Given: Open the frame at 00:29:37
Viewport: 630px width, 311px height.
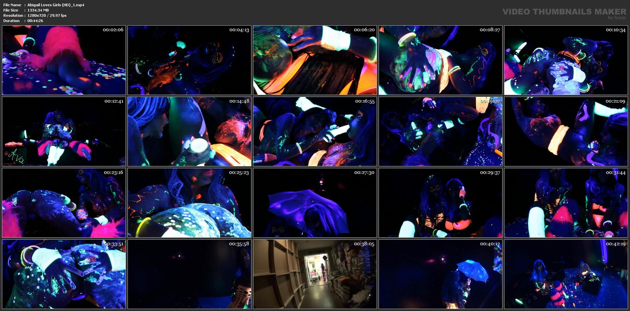Looking at the screenshot, I should click(440, 203).
